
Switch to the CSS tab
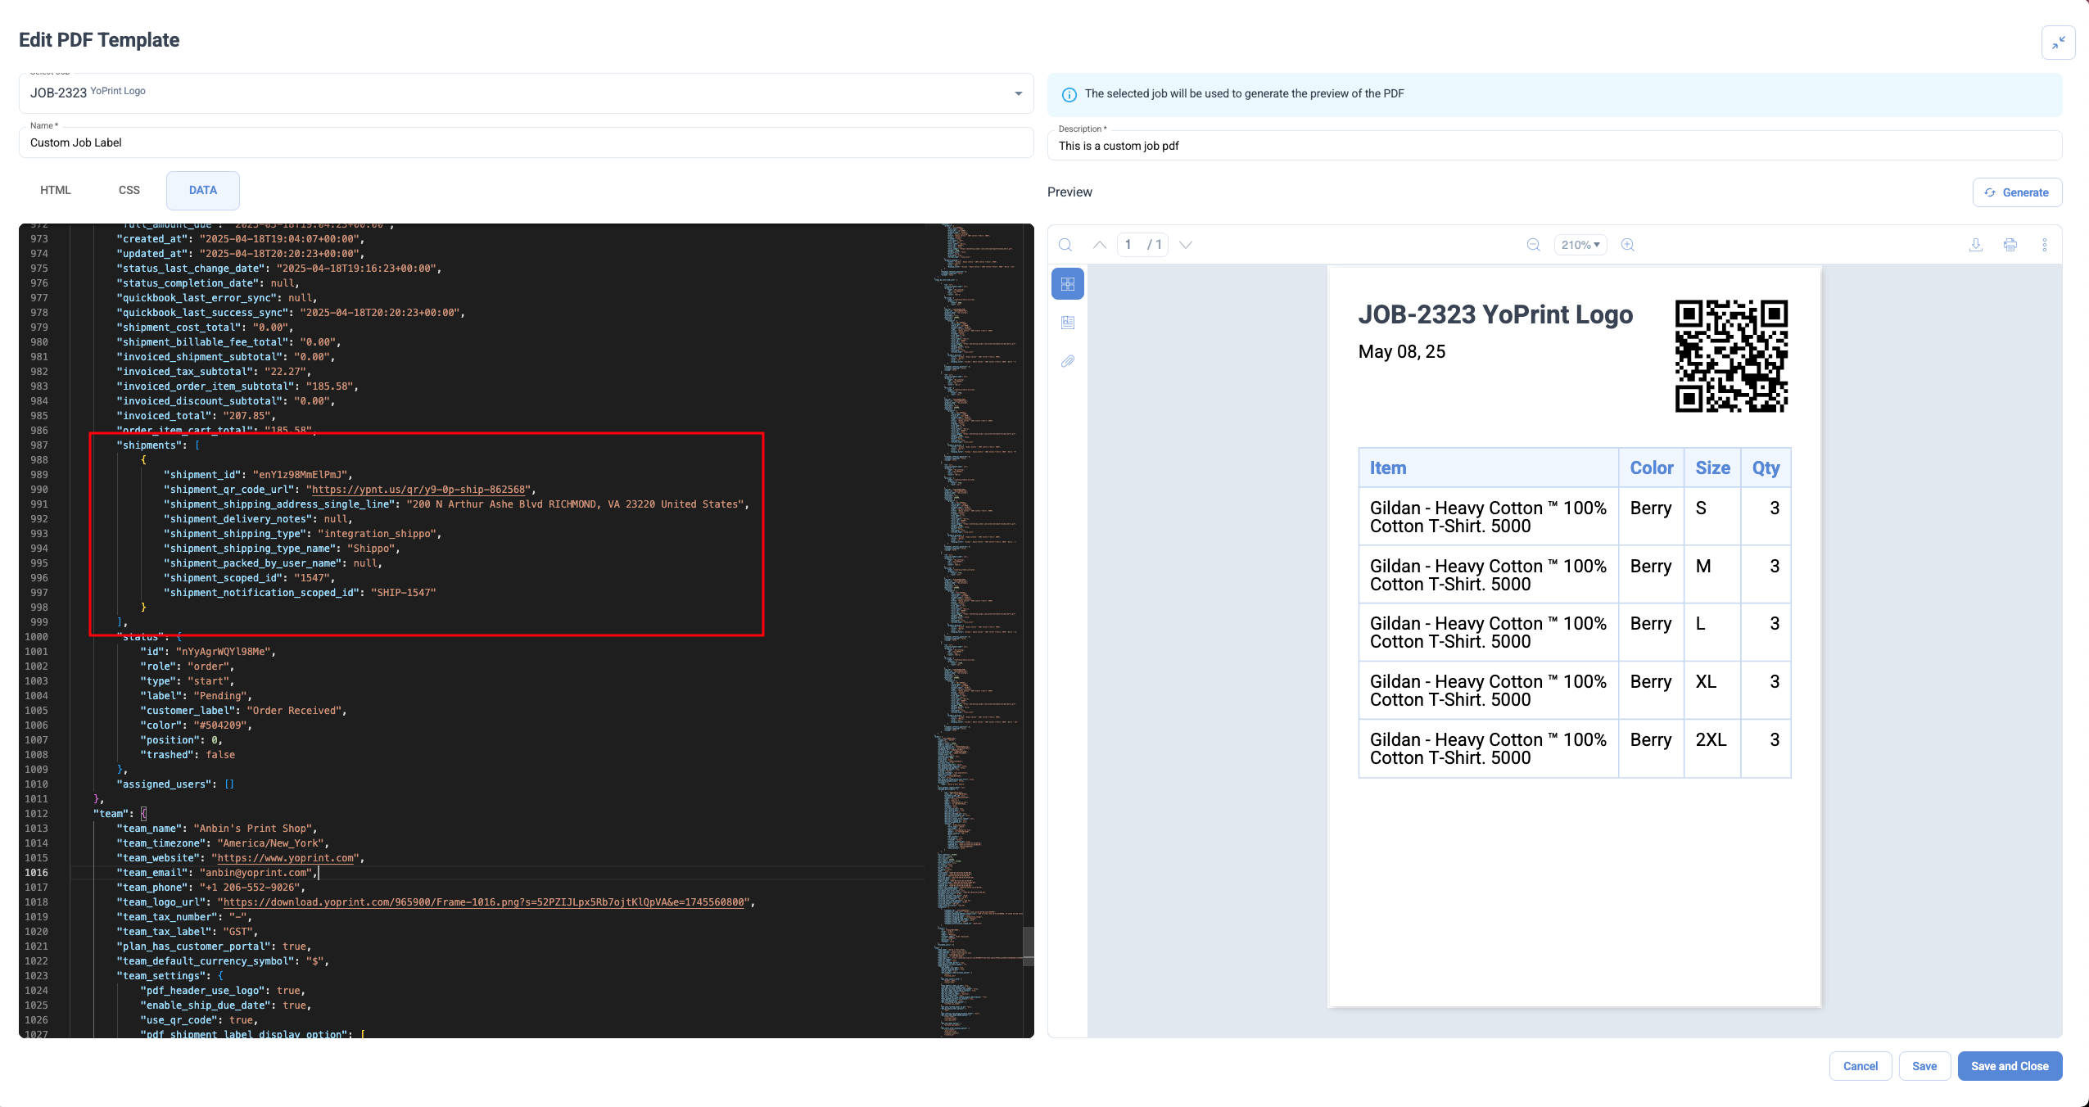point(129,190)
